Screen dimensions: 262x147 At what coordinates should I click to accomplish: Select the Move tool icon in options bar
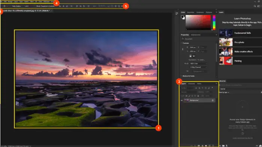tap(5, 6)
